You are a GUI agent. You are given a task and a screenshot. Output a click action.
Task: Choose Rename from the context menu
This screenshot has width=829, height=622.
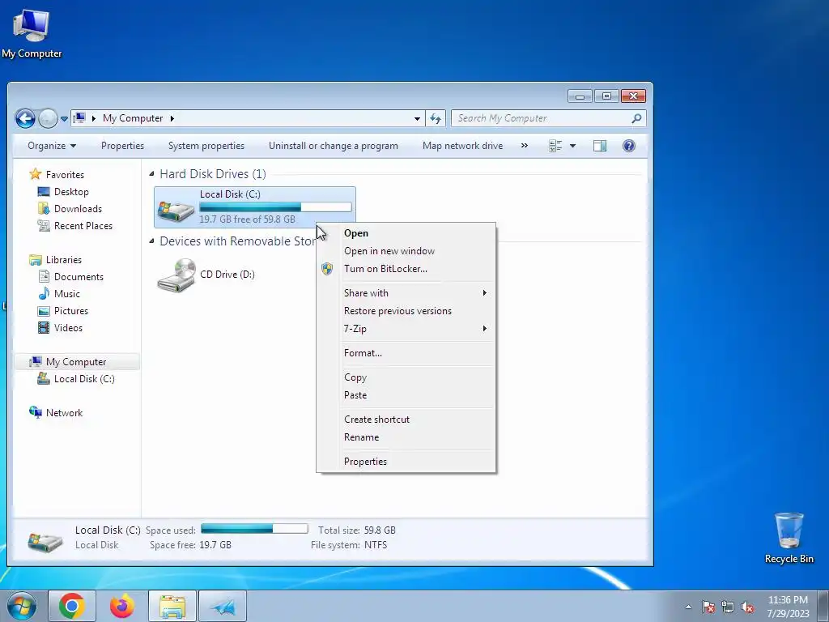[406, 437]
